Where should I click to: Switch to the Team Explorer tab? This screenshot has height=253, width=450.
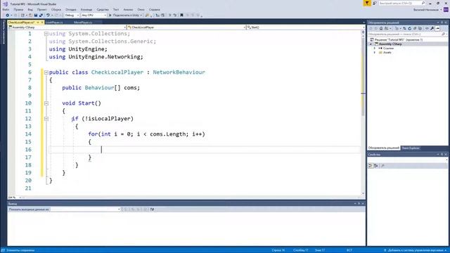pyautogui.click(x=411, y=148)
